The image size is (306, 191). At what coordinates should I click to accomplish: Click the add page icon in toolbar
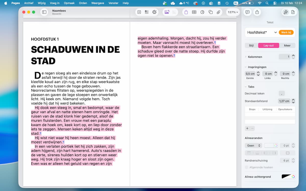coord(139,12)
